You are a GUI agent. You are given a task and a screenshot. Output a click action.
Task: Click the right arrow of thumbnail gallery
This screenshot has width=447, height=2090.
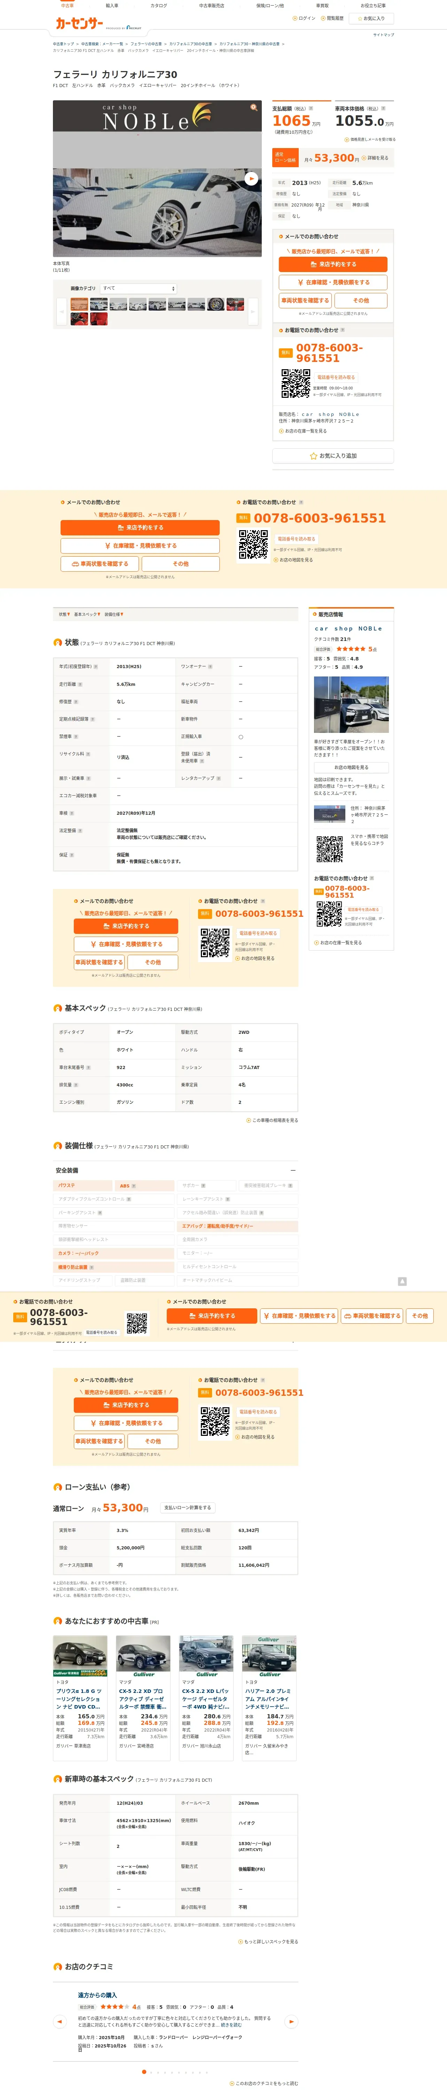pyautogui.click(x=252, y=311)
